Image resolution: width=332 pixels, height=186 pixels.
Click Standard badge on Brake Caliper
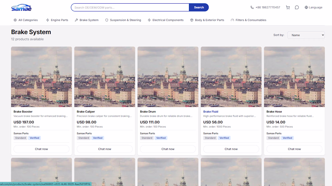(x=84, y=138)
